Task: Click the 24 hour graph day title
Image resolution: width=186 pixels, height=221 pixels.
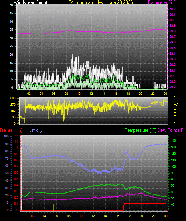Action: [x=101, y=2]
